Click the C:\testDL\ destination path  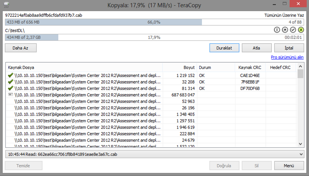15,30
